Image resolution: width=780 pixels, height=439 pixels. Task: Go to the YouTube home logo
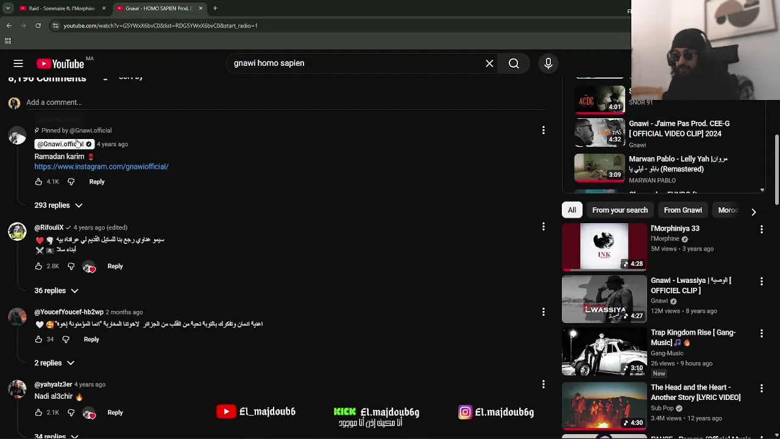[x=60, y=63]
